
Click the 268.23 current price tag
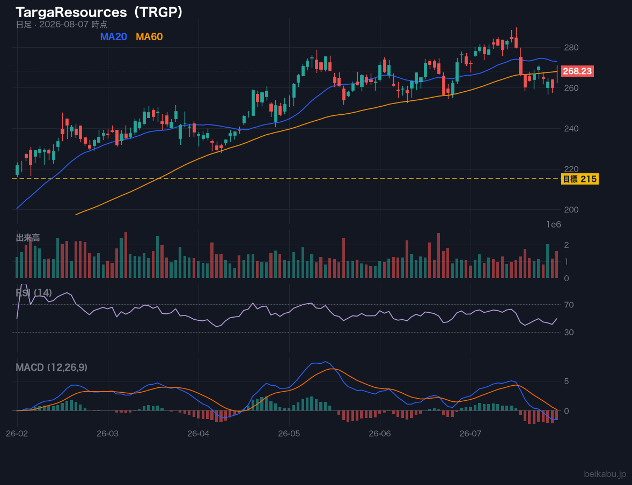577,71
